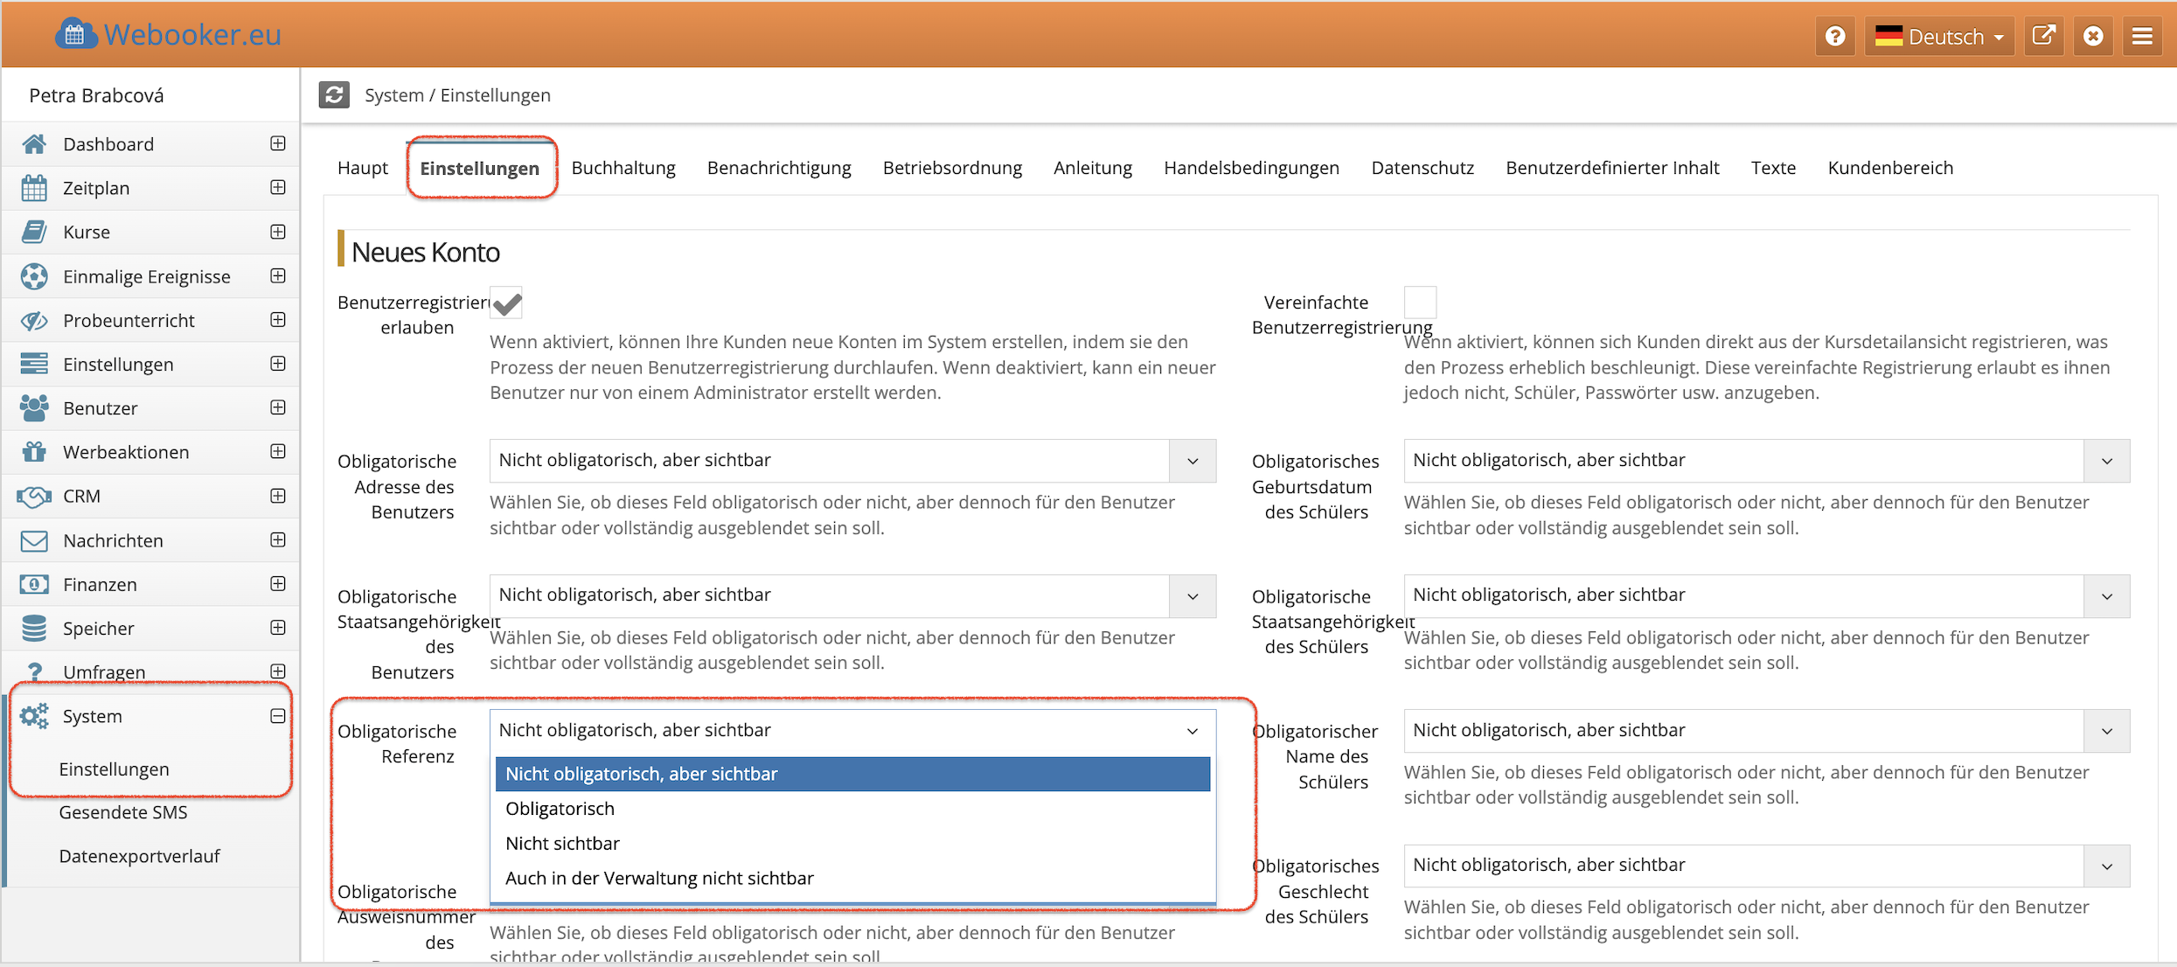Click the Webooker.eu logo
This screenshot has width=2177, height=967.
coord(169,34)
